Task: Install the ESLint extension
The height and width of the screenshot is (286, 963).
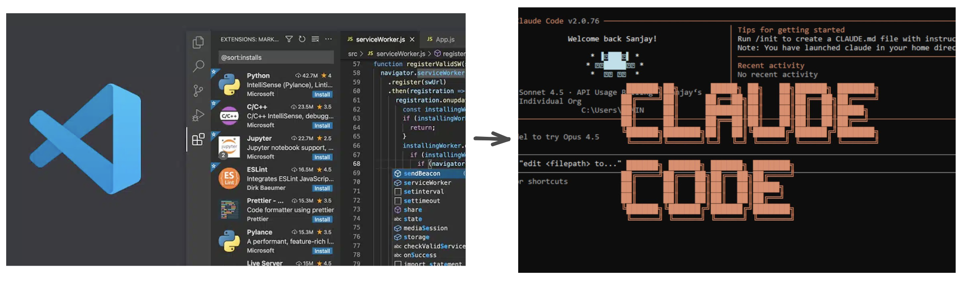Action: pos(322,188)
